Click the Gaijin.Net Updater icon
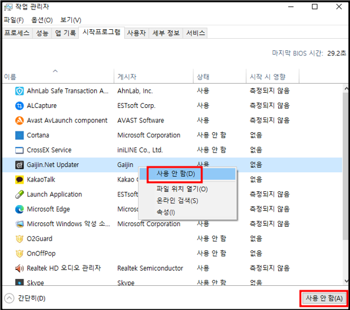The height and width of the screenshot is (310, 350). point(20,165)
